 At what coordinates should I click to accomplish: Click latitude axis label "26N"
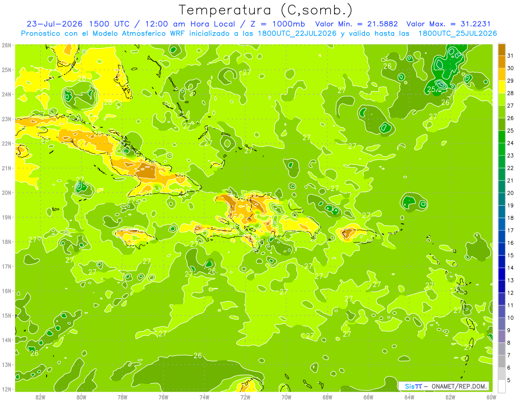[7, 45]
